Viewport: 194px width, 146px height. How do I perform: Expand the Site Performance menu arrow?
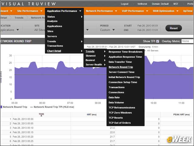(41, 11)
